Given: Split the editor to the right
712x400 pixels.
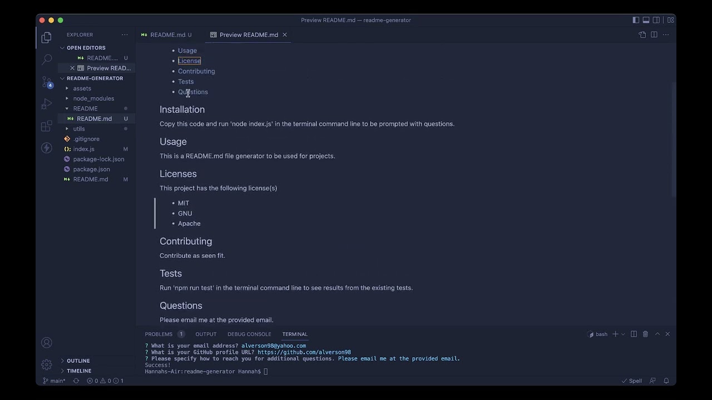Looking at the screenshot, I should (654, 34).
